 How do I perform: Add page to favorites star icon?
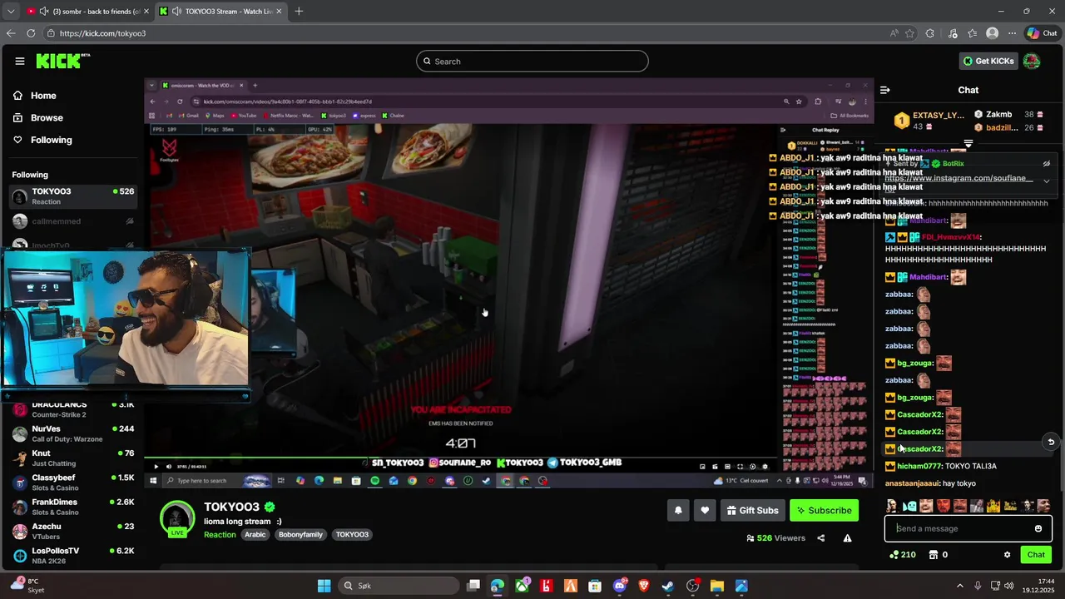910,33
